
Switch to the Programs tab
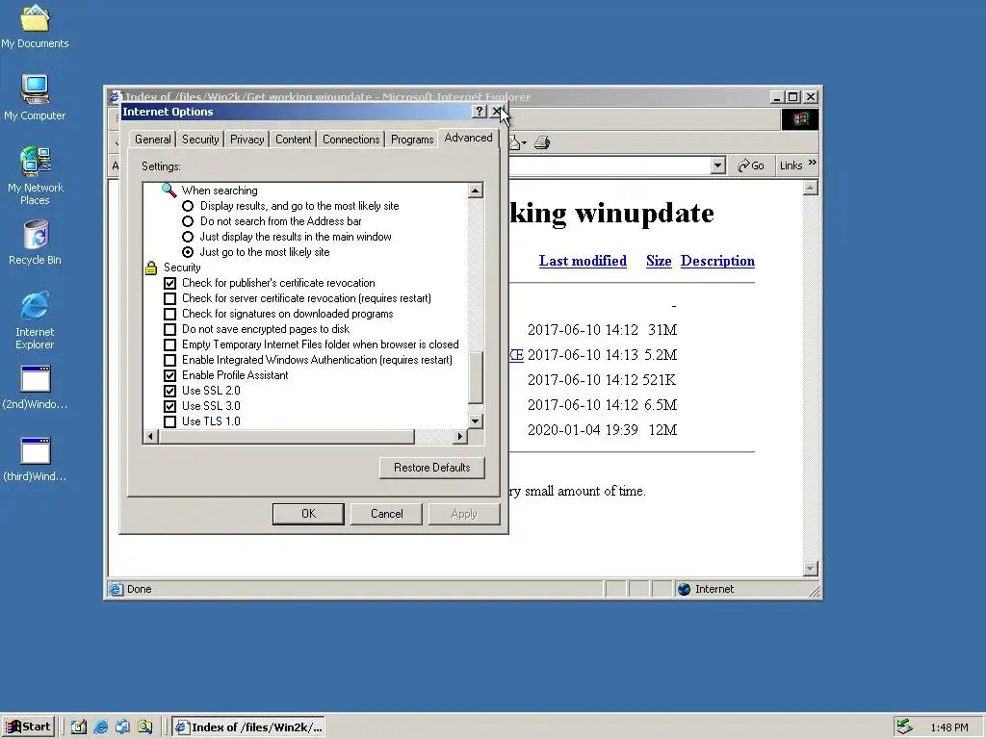coord(412,140)
